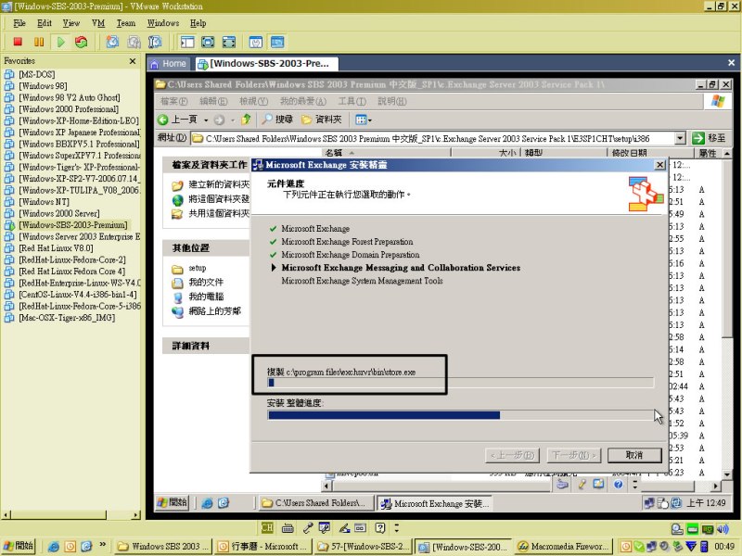Click the 資料夾 folders button in guest Explorer
Viewport: 742px width, 556px height.
tap(322, 120)
